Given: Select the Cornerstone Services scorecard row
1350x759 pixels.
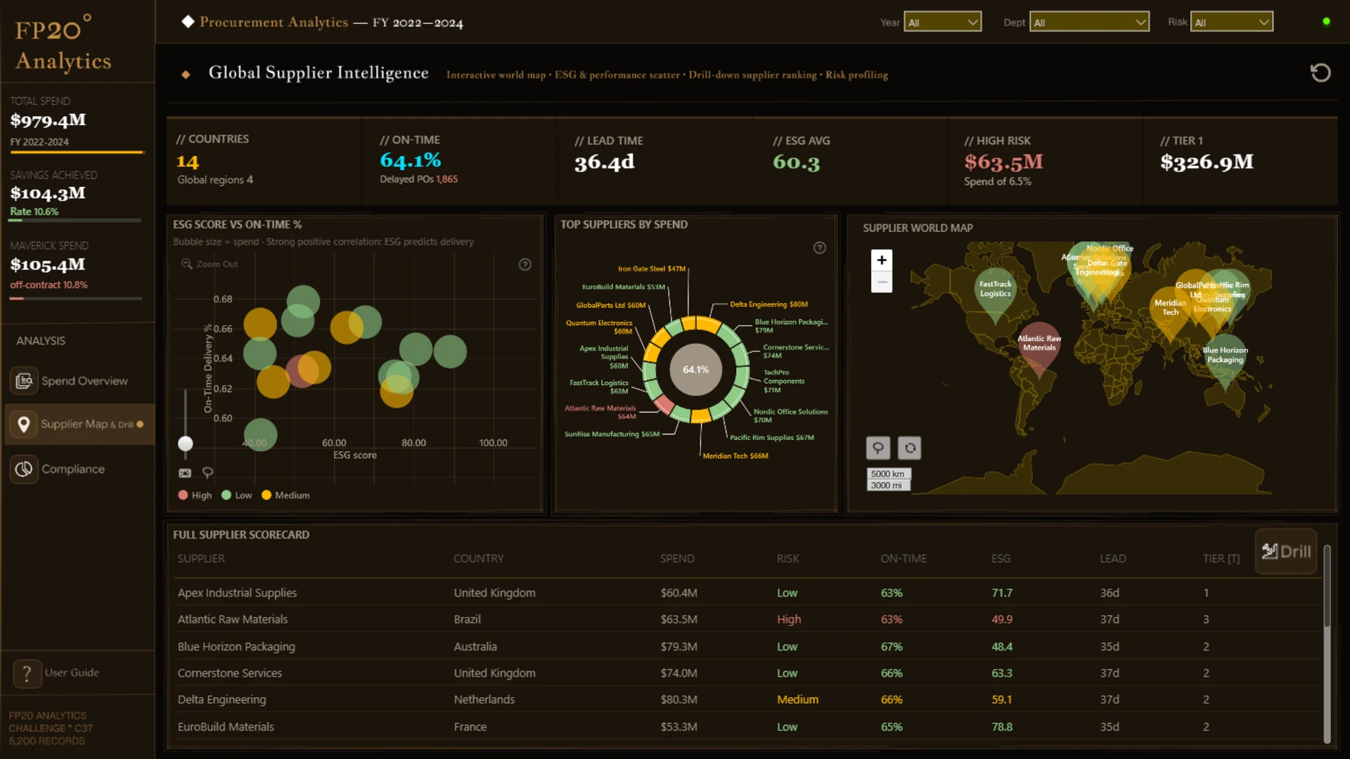Looking at the screenshot, I should tap(747, 673).
